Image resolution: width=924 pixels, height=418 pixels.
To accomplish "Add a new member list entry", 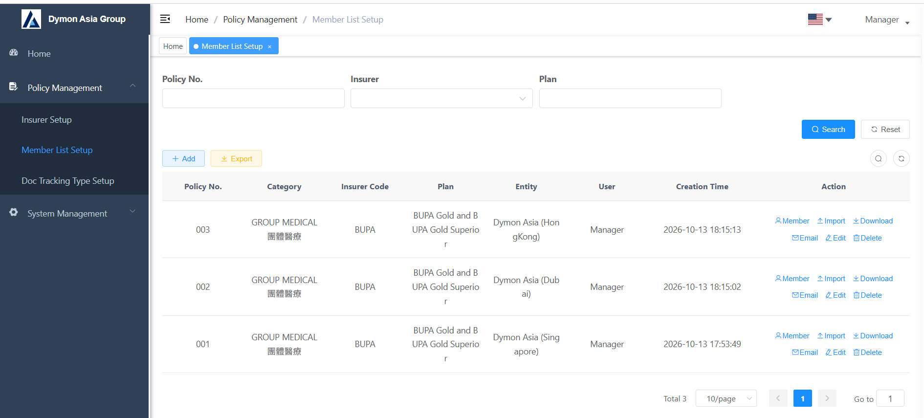I will tap(183, 158).
